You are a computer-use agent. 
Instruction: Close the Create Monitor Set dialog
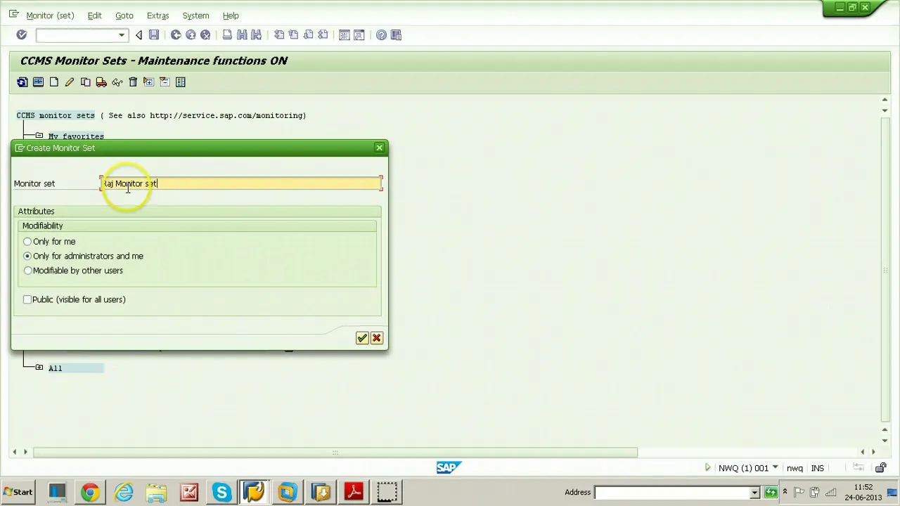pyautogui.click(x=380, y=148)
